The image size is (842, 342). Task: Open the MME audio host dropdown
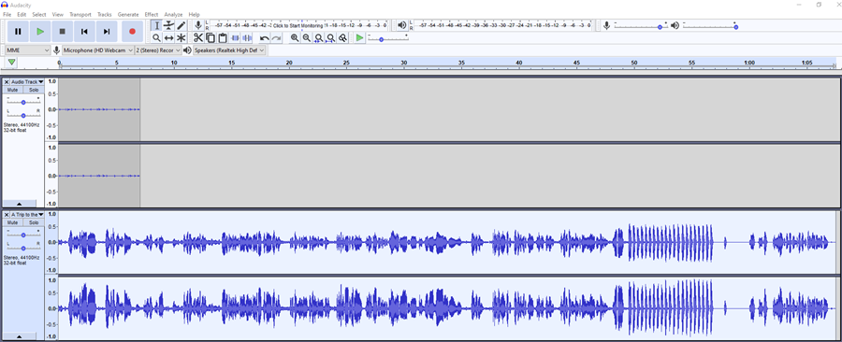click(27, 50)
